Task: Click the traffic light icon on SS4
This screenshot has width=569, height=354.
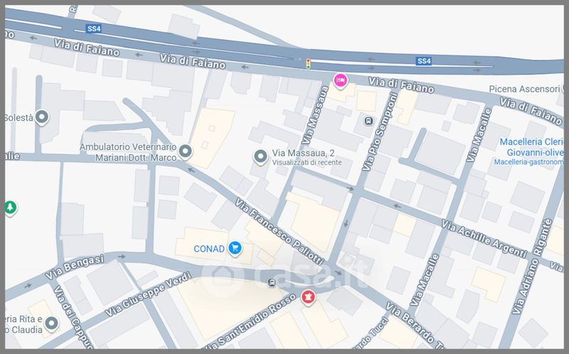Action: click(308, 64)
